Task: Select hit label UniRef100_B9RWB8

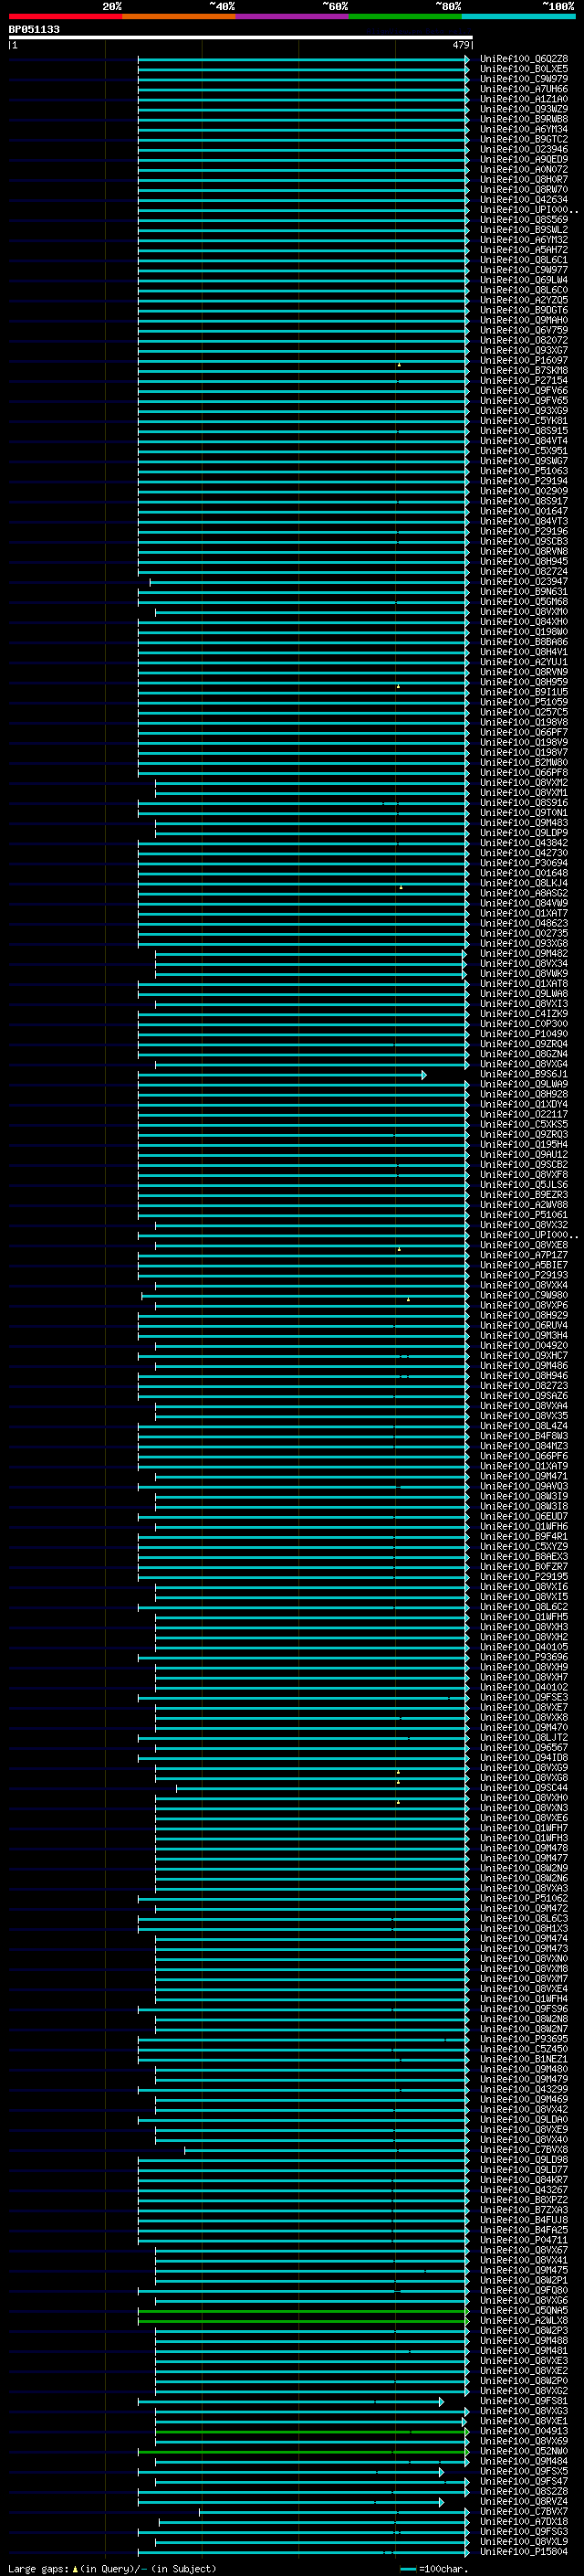Action: (x=524, y=119)
